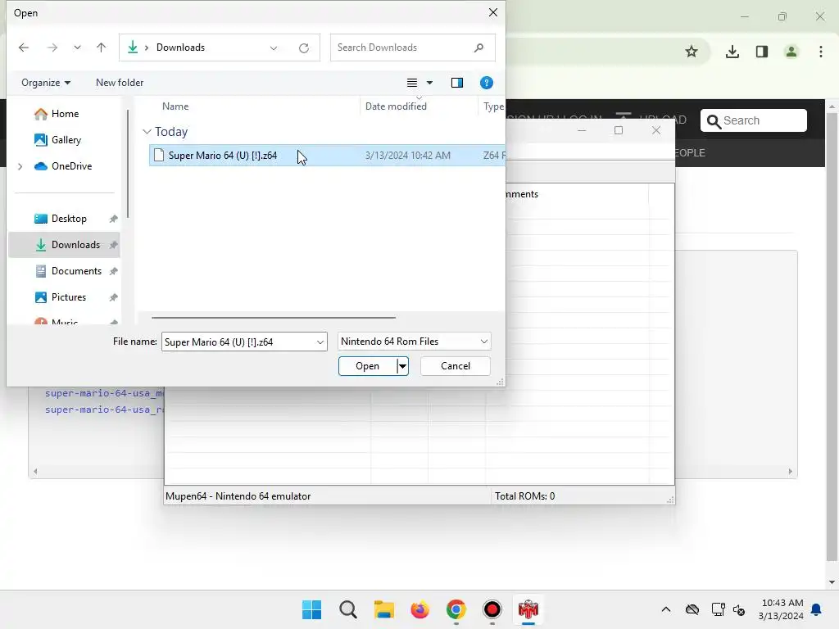Click the search magnifier in Search Downloads

tap(478, 48)
